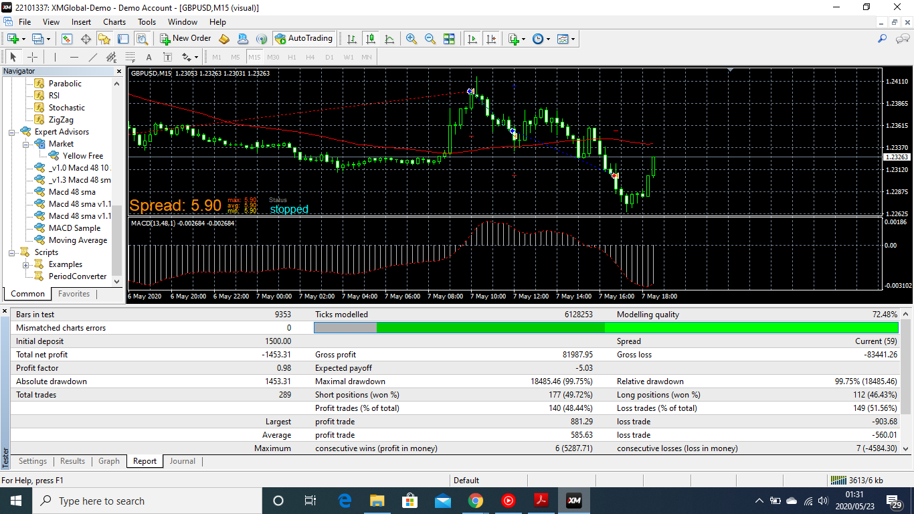This screenshot has width=914, height=514.
Task: Click the report scrollbar down arrow
Action: coord(906,448)
